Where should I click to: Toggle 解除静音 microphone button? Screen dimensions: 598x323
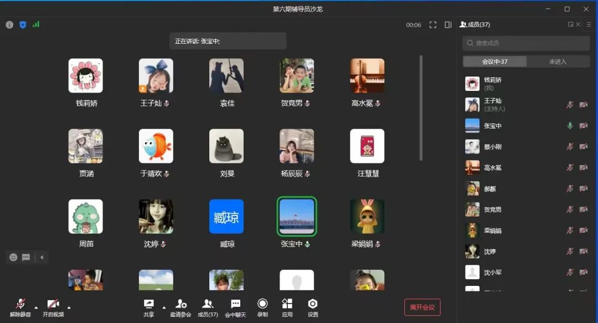20,307
